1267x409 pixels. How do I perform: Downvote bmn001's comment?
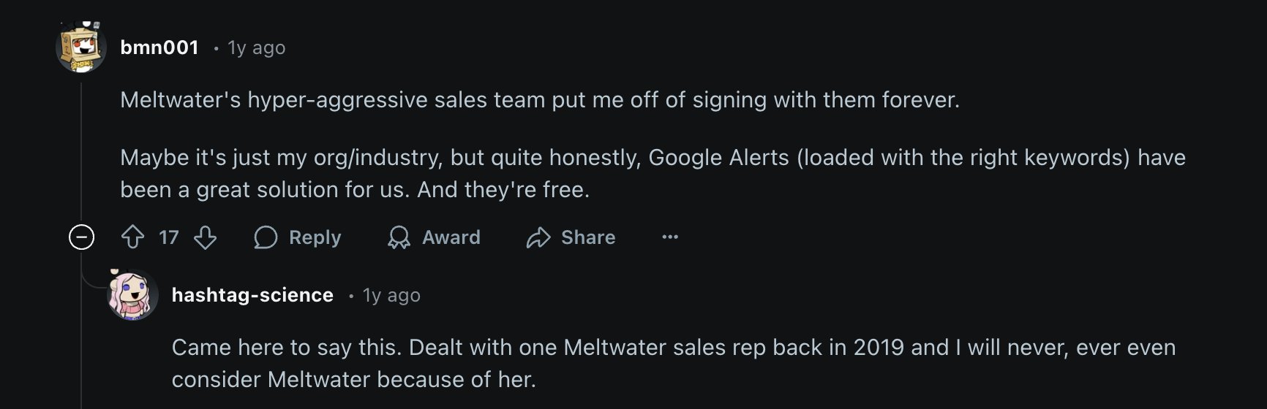click(x=205, y=237)
